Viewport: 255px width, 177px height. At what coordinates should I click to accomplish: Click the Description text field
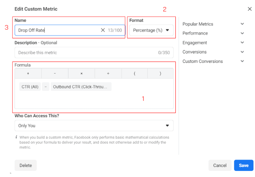(x=85, y=53)
